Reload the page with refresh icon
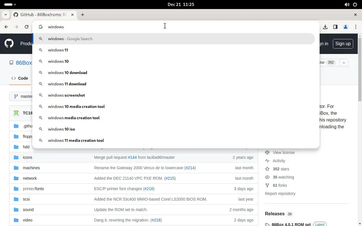The image size is (362, 226). [x=27, y=27]
